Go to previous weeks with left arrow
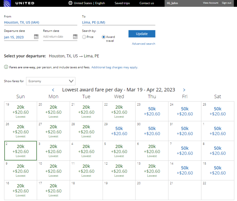The height and width of the screenshot is (201, 237). pos(53,90)
